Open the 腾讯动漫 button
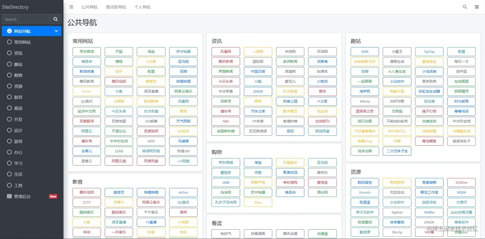This screenshot has height=239, width=485. tap(290, 234)
